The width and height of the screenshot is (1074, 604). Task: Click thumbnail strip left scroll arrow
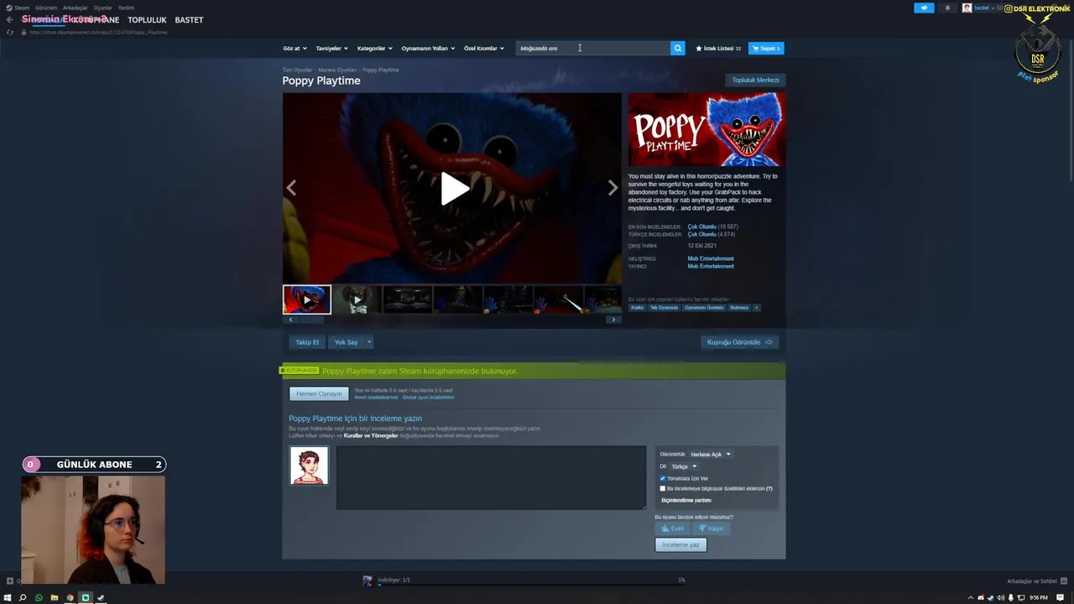click(x=290, y=320)
